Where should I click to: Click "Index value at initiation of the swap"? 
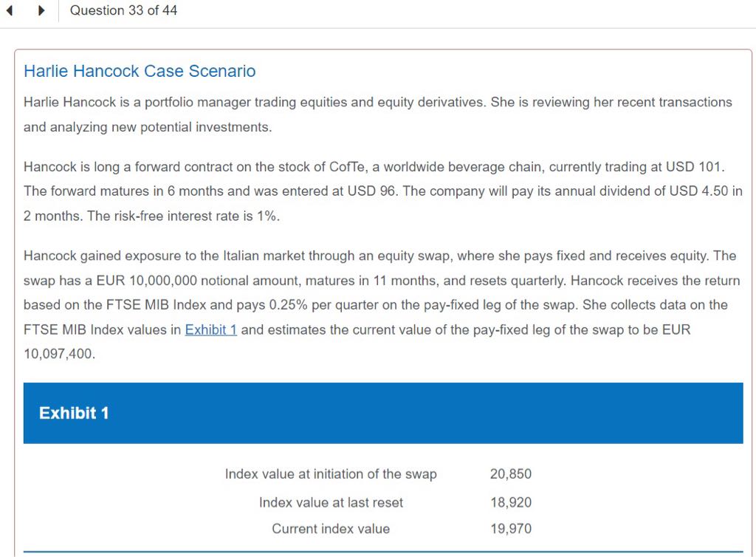331,474
